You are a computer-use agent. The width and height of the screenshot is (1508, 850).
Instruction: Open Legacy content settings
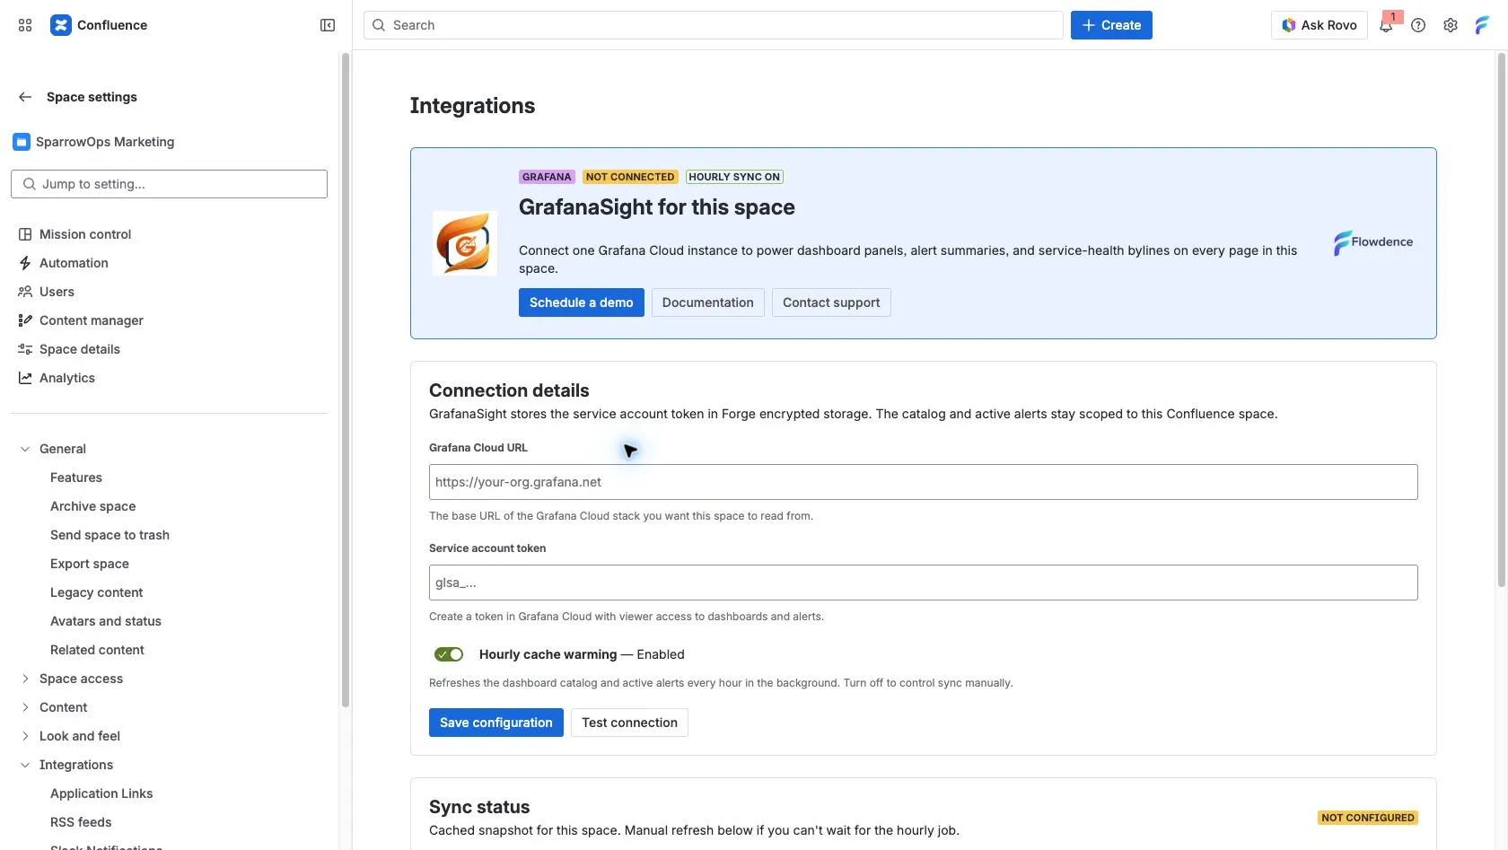[x=97, y=592]
